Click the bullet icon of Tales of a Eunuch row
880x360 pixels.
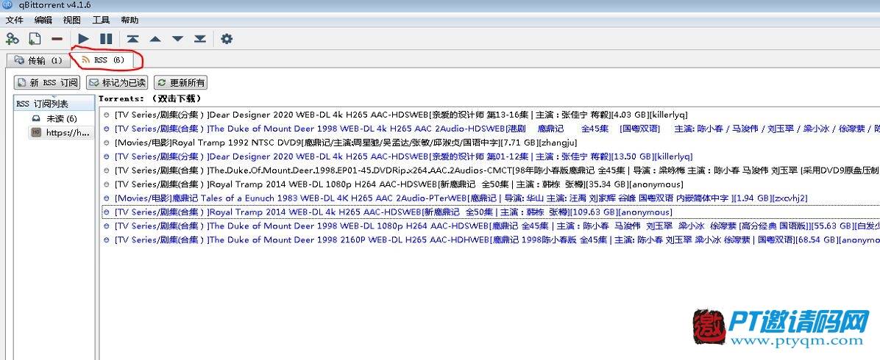tap(107, 198)
